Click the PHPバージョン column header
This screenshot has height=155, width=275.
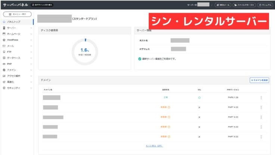point(233,89)
